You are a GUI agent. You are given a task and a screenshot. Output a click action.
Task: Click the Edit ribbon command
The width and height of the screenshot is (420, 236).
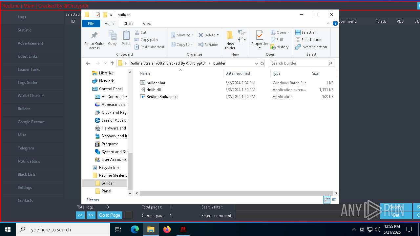(x=277, y=40)
